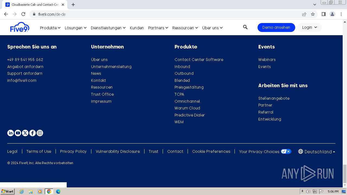347x195 pixels.
Task: Open the Trust Office footer link
Action: [x=102, y=94]
